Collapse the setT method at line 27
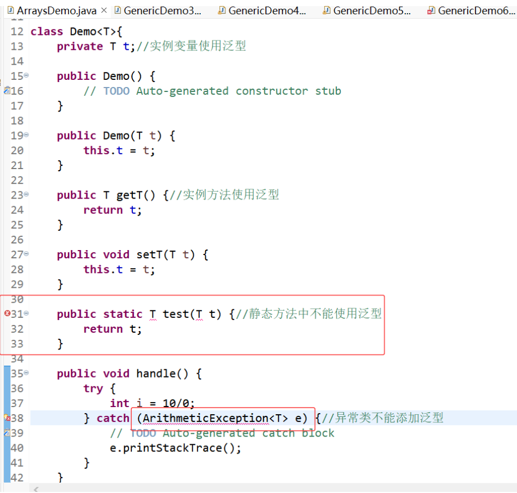Image resolution: width=517 pixels, height=493 pixels. click(x=26, y=253)
